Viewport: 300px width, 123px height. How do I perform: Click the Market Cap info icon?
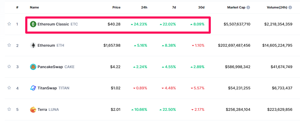248,7
